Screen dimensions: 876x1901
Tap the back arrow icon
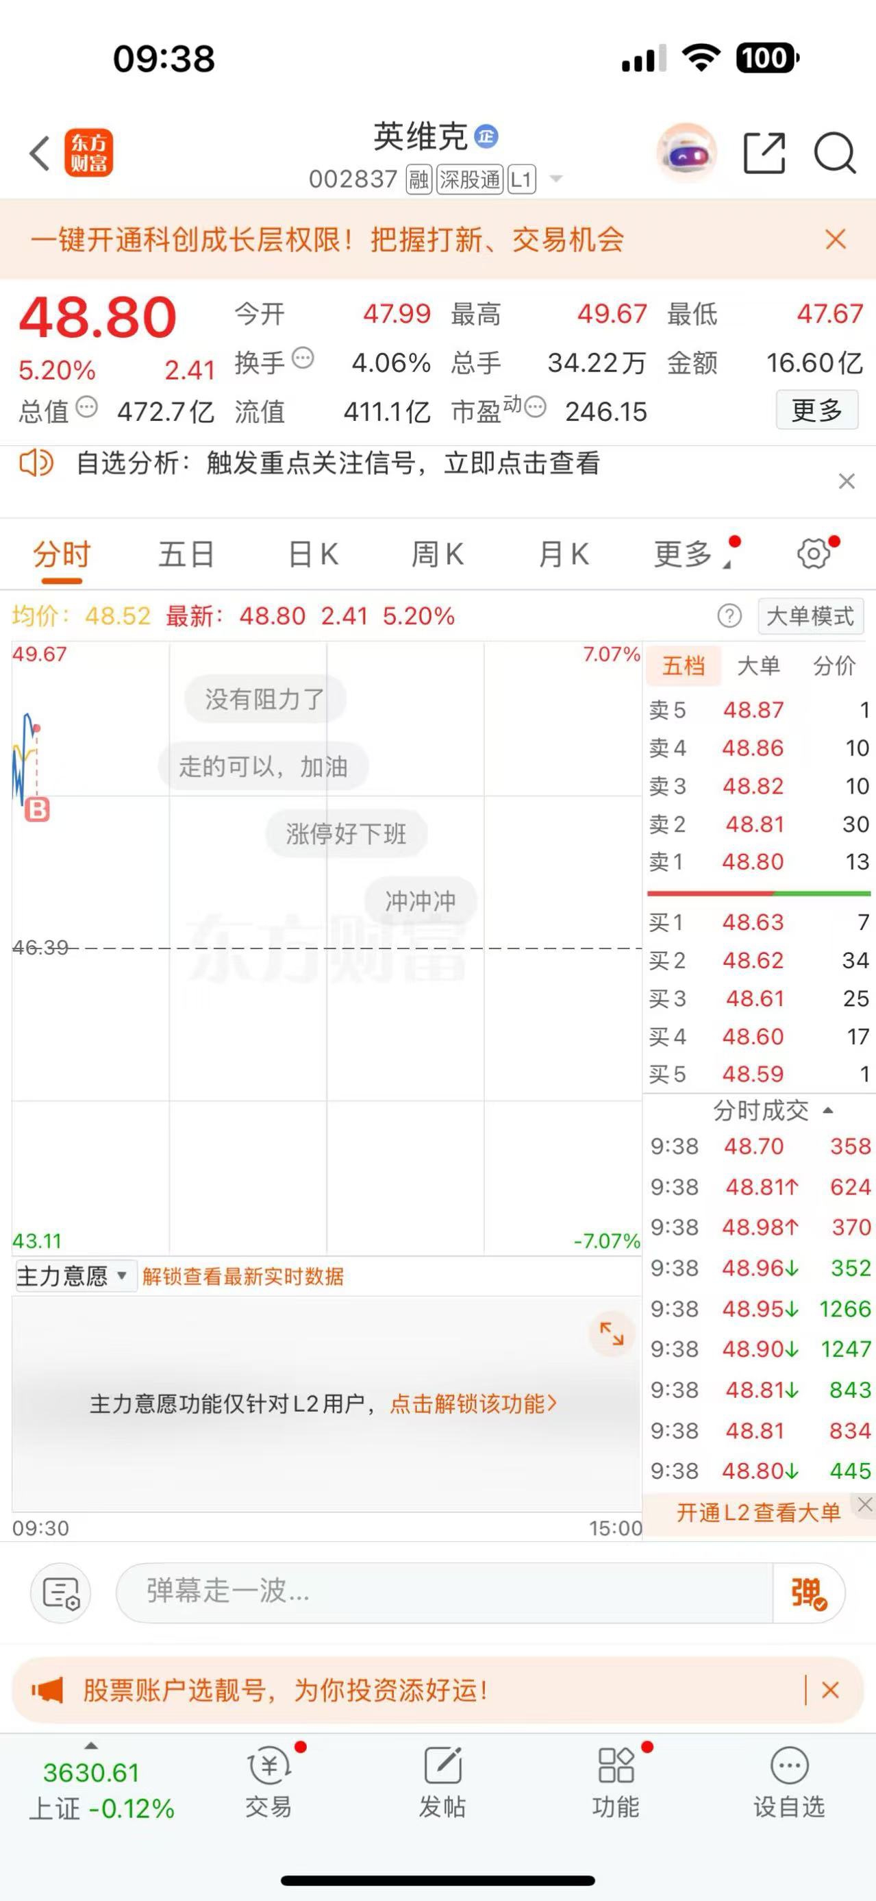point(39,154)
